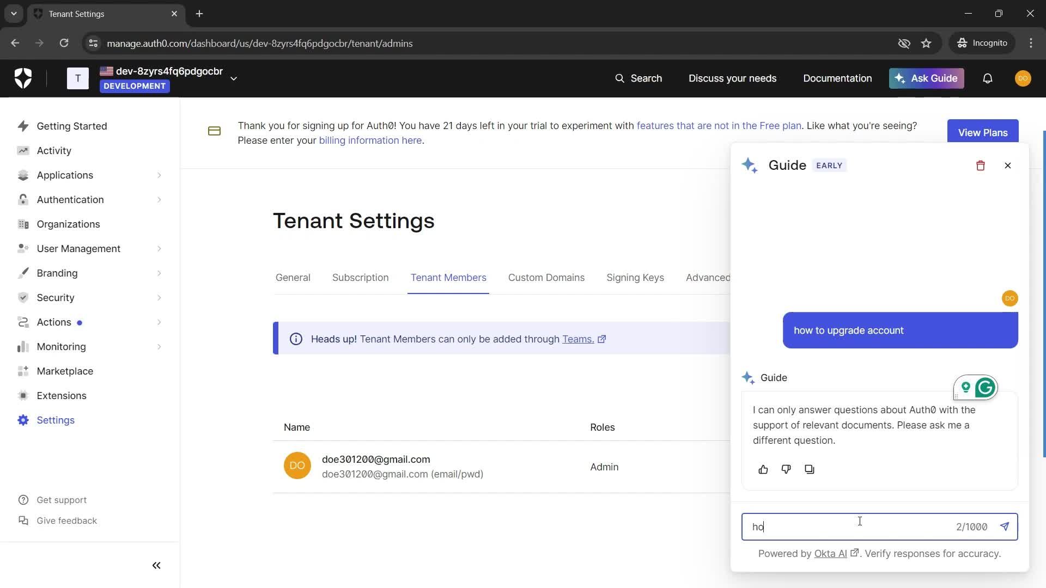Open a new browser tab
Screen dimensions: 1046x588
pos(199,14)
